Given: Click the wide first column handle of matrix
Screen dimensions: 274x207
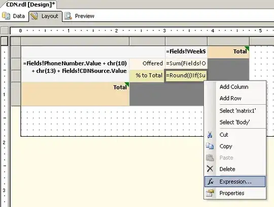Looking at the screenshot, I should pos(75,42).
